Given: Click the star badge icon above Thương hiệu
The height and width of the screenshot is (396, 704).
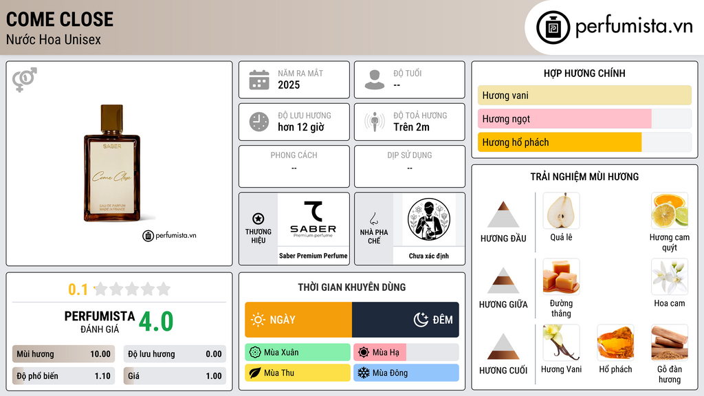Looking at the screenshot, I should [x=258, y=219].
